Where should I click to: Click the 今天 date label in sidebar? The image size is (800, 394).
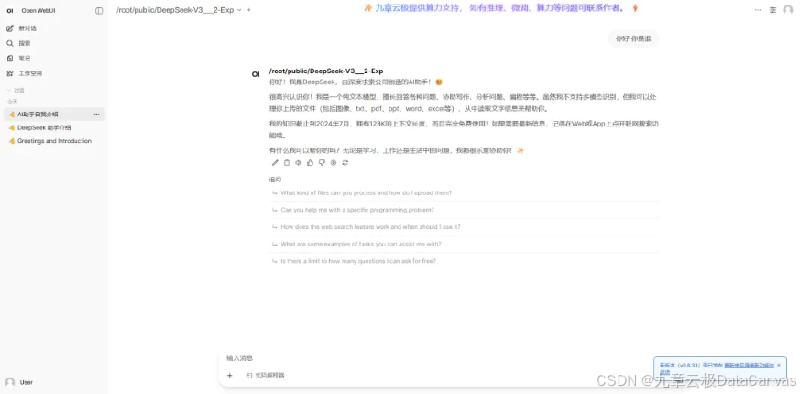pyautogui.click(x=13, y=102)
